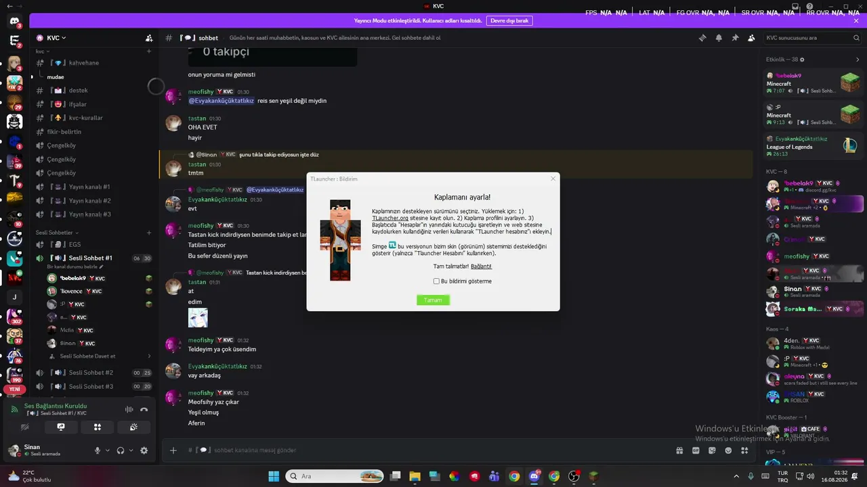Add a channel to the kvc category

(149, 51)
